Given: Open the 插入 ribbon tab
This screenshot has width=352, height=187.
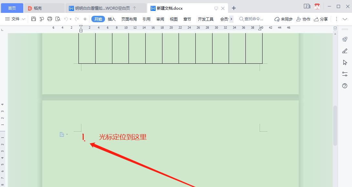Looking at the screenshot, I should coord(111,19).
